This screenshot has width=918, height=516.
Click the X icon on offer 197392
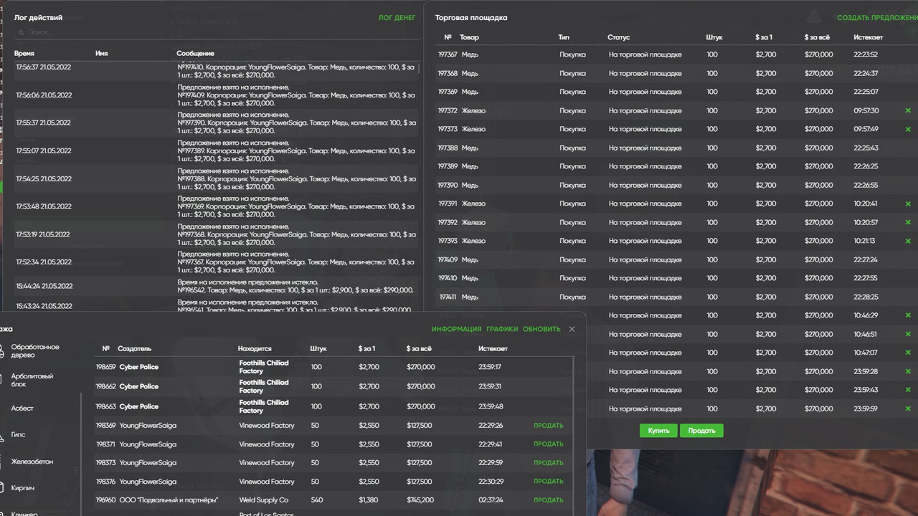coord(908,222)
